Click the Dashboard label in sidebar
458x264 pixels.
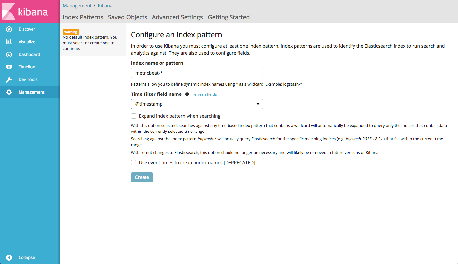29,55
